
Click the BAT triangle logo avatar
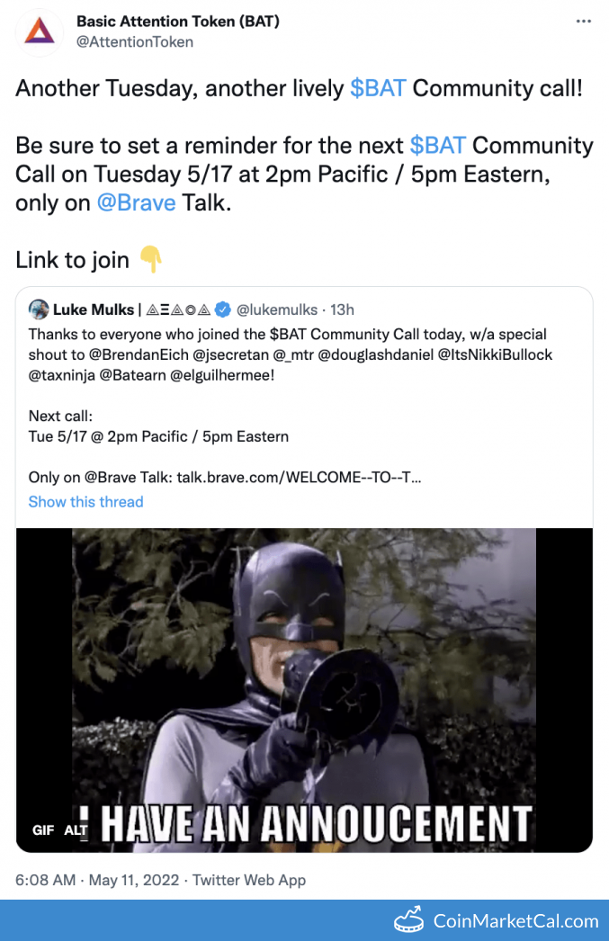[40, 31]
